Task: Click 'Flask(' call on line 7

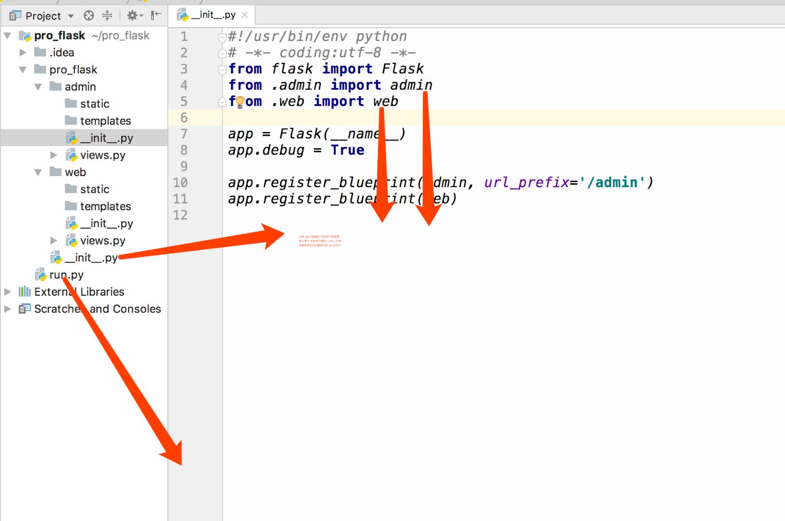Action: [304, 134]
